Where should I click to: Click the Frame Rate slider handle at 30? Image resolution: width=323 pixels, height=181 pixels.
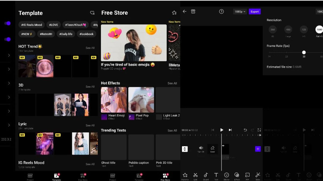(304, 53)
